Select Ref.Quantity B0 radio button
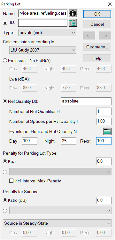The height and width of the screenshot is (240, 115). coord(5,101)
